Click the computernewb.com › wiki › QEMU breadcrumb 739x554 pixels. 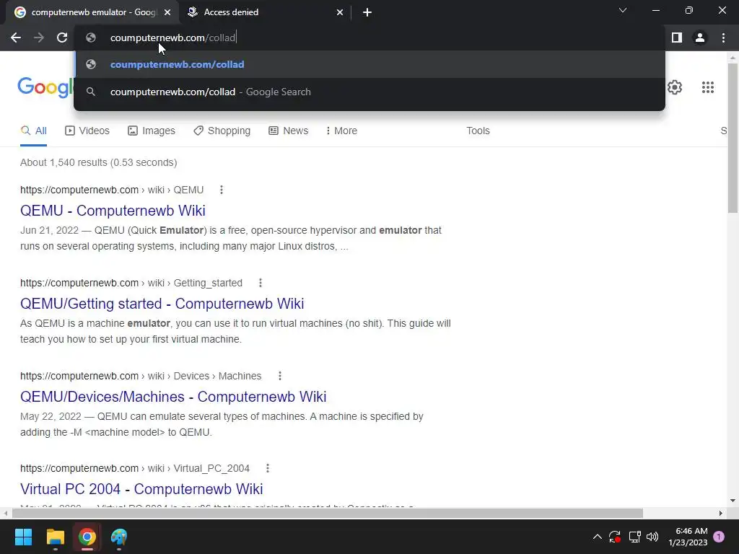click(x=112, y=190)
